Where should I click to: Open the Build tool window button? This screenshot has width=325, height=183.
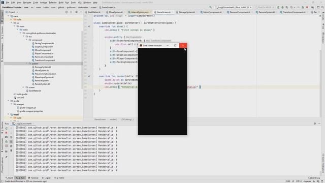tap(9, 178)
